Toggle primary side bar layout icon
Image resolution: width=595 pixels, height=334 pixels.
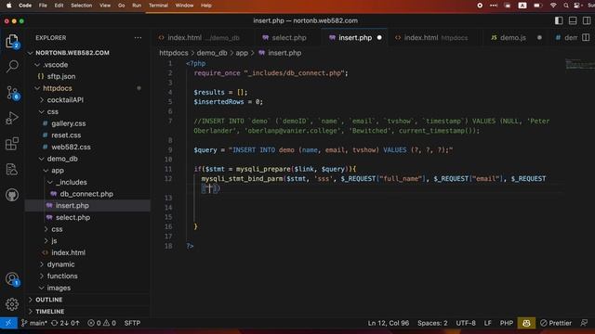tap(559, 20)
